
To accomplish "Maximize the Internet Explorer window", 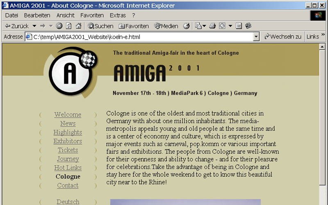I will (x=314, y=5).
